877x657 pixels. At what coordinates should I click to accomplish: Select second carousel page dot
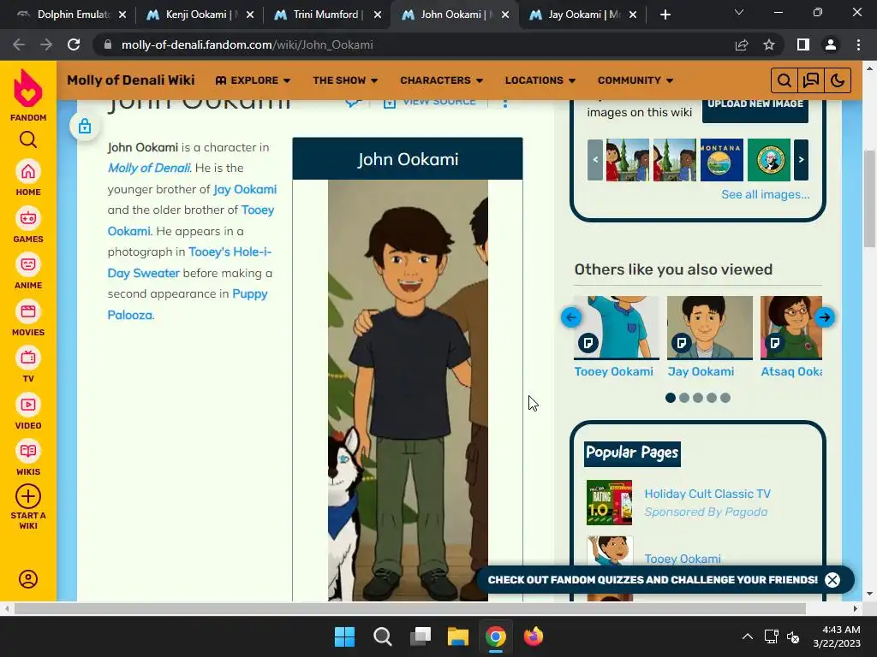684,398
